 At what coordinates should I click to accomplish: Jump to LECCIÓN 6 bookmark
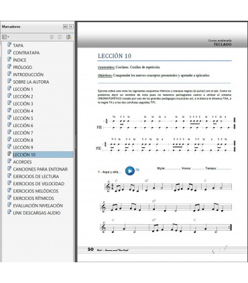pyautogui.click(x=23, y=126)
